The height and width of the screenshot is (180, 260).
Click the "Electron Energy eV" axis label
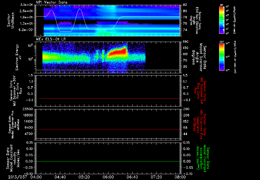pos(19,57)
